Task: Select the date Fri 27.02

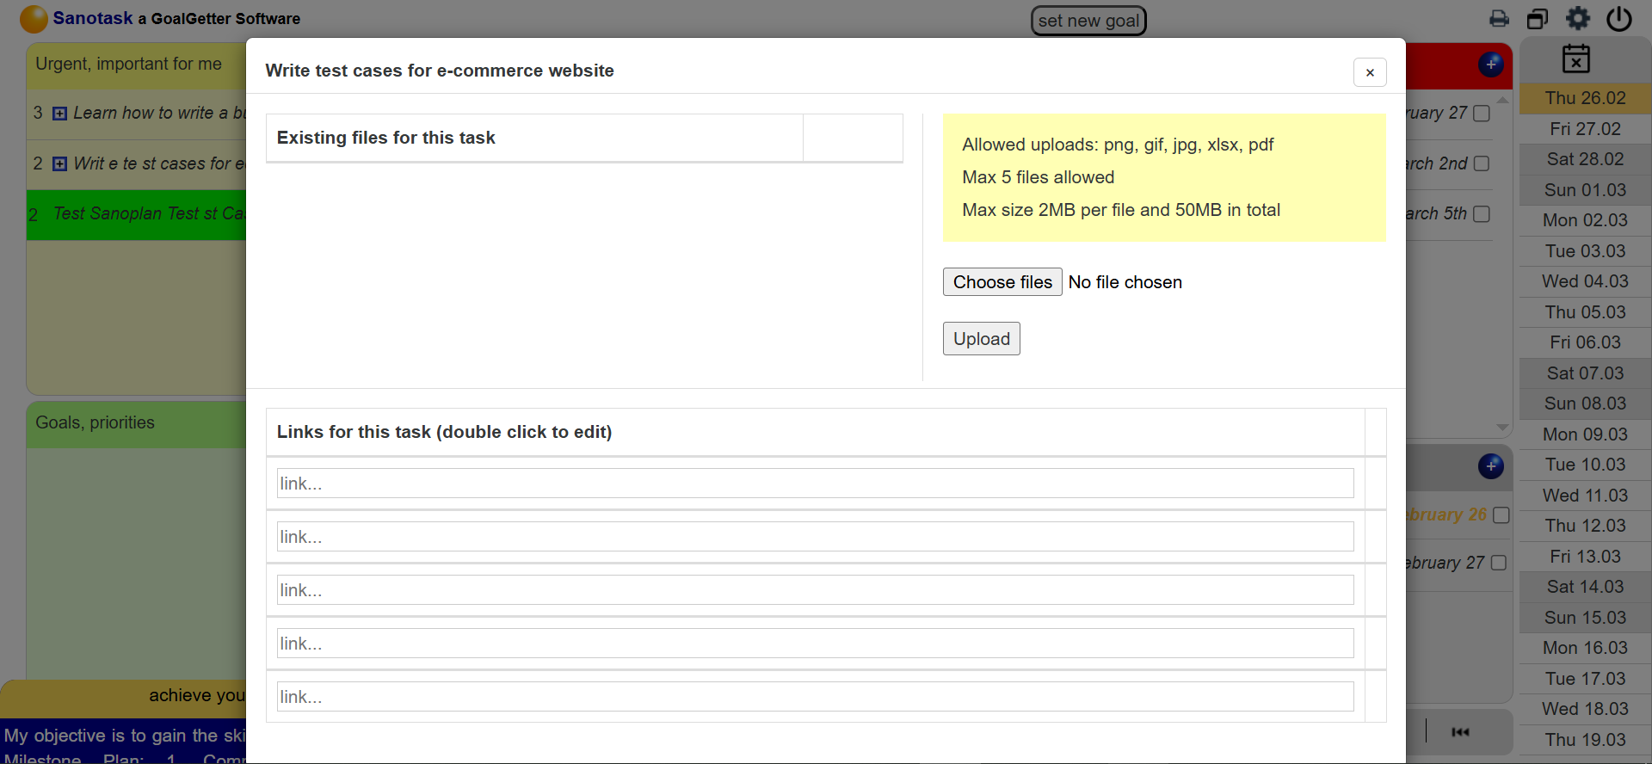Action: (x=1585, y=129)
